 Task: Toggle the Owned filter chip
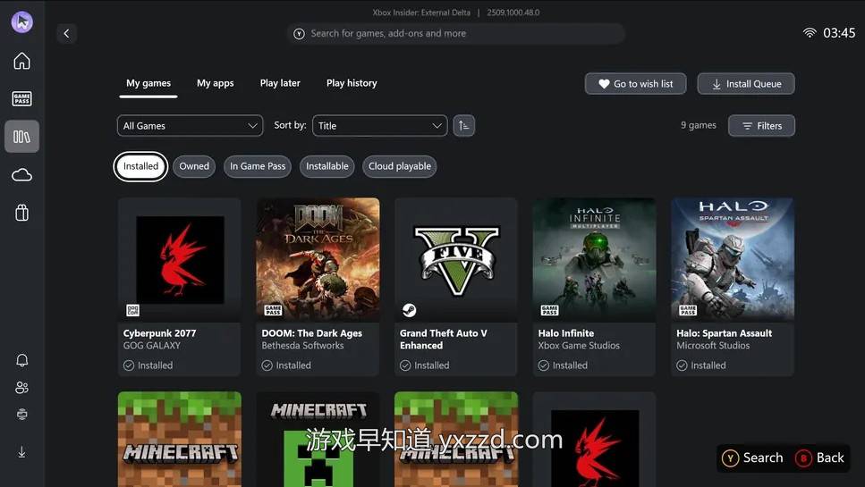[194, 166]
